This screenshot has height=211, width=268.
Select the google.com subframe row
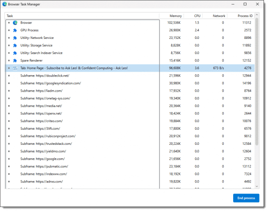click(130, 159)
